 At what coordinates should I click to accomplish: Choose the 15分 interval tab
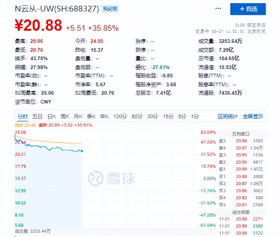168,116
